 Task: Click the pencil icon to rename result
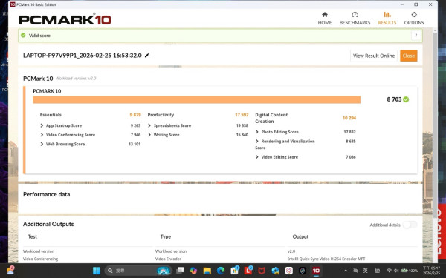(x=147, y=56)
